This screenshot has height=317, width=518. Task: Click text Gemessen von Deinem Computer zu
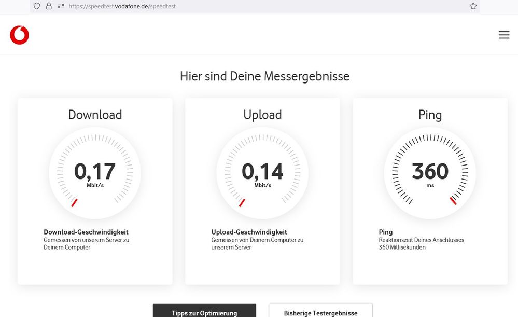pos(257,240)
